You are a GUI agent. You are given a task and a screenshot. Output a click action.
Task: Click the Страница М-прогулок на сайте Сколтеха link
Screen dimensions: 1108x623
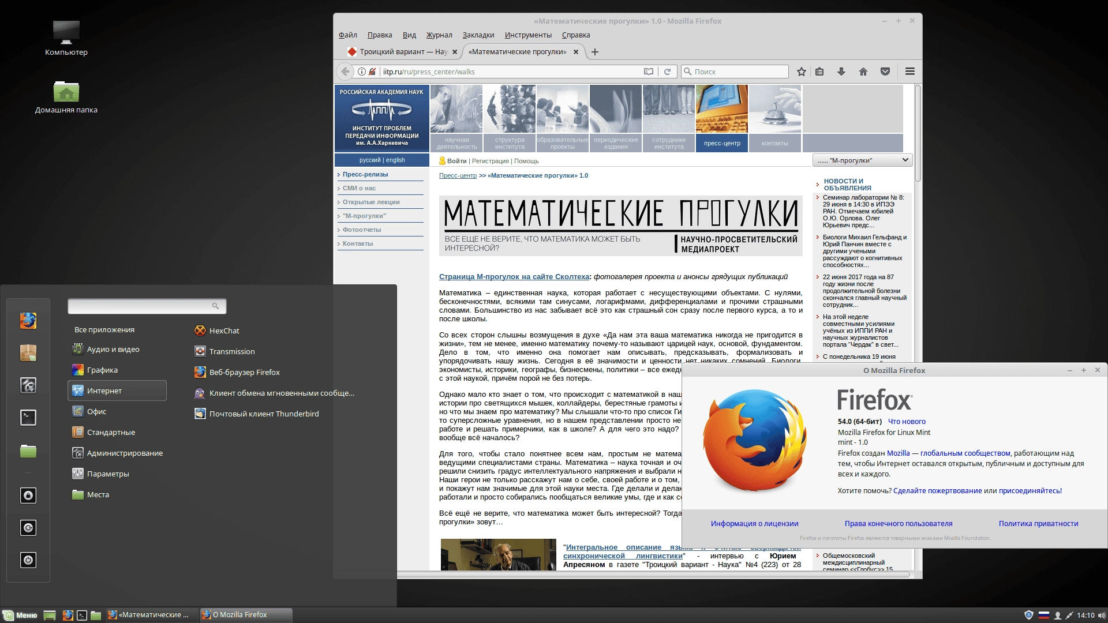pos(514,277)
